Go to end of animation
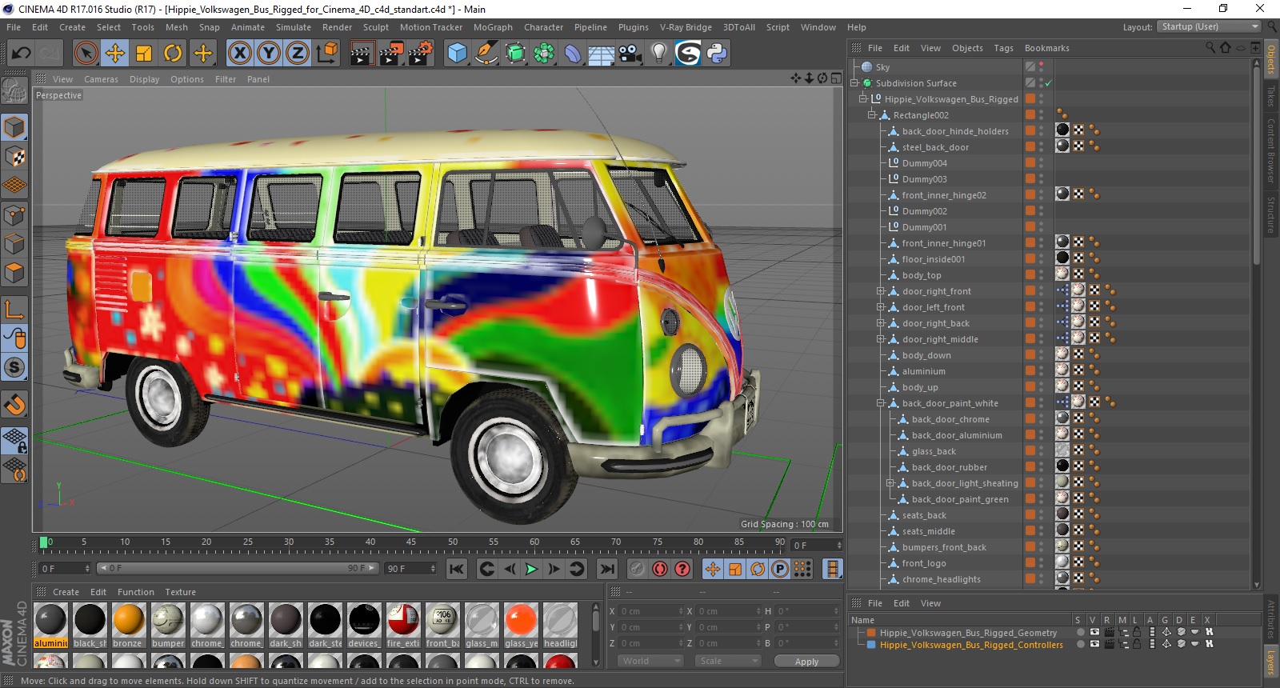Viewport: 1280px width, 688px height. click(x=607, y=569)
